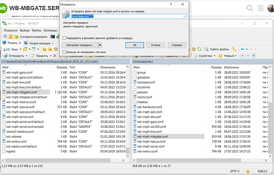This screenshot has height=175, width=274.
Task: Open the Локально menu
Action: (11, 31)
